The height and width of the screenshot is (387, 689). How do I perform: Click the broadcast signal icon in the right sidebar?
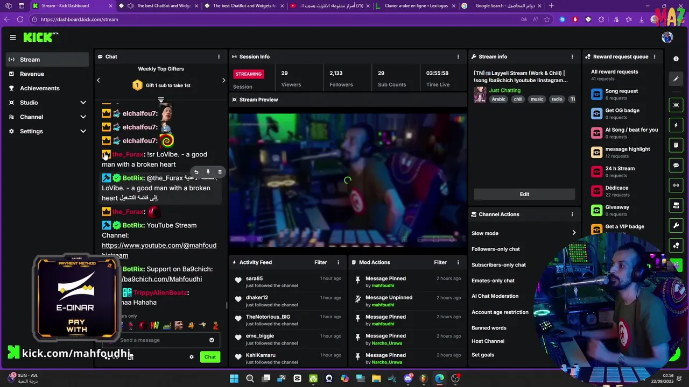pyautogui.click(x=676, y=185)
